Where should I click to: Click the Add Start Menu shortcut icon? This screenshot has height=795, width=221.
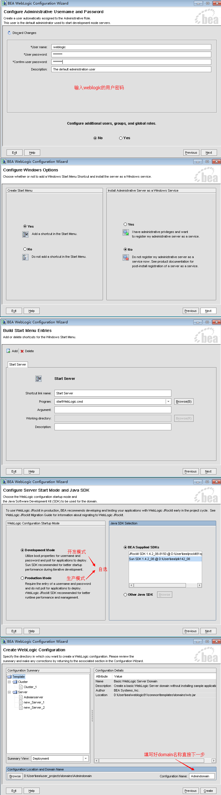coord(25,234)
